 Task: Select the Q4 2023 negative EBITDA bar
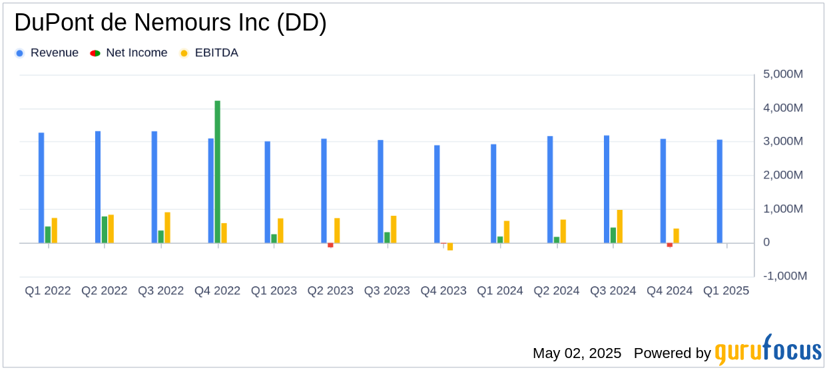[450, 246]
